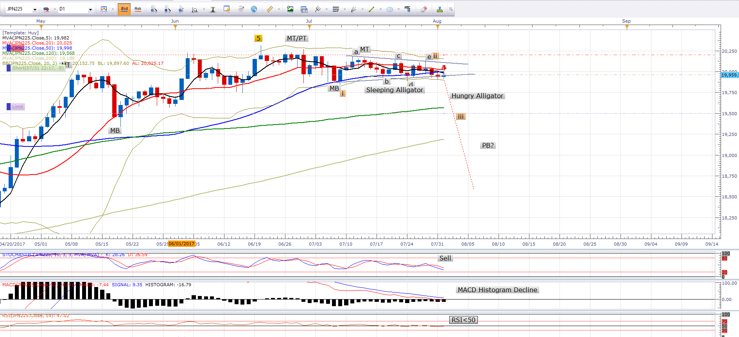Select the green trend line drawing tool
The width and height of the screenshot is (739, 337).
pyautogui.click(x=371, y=9)
